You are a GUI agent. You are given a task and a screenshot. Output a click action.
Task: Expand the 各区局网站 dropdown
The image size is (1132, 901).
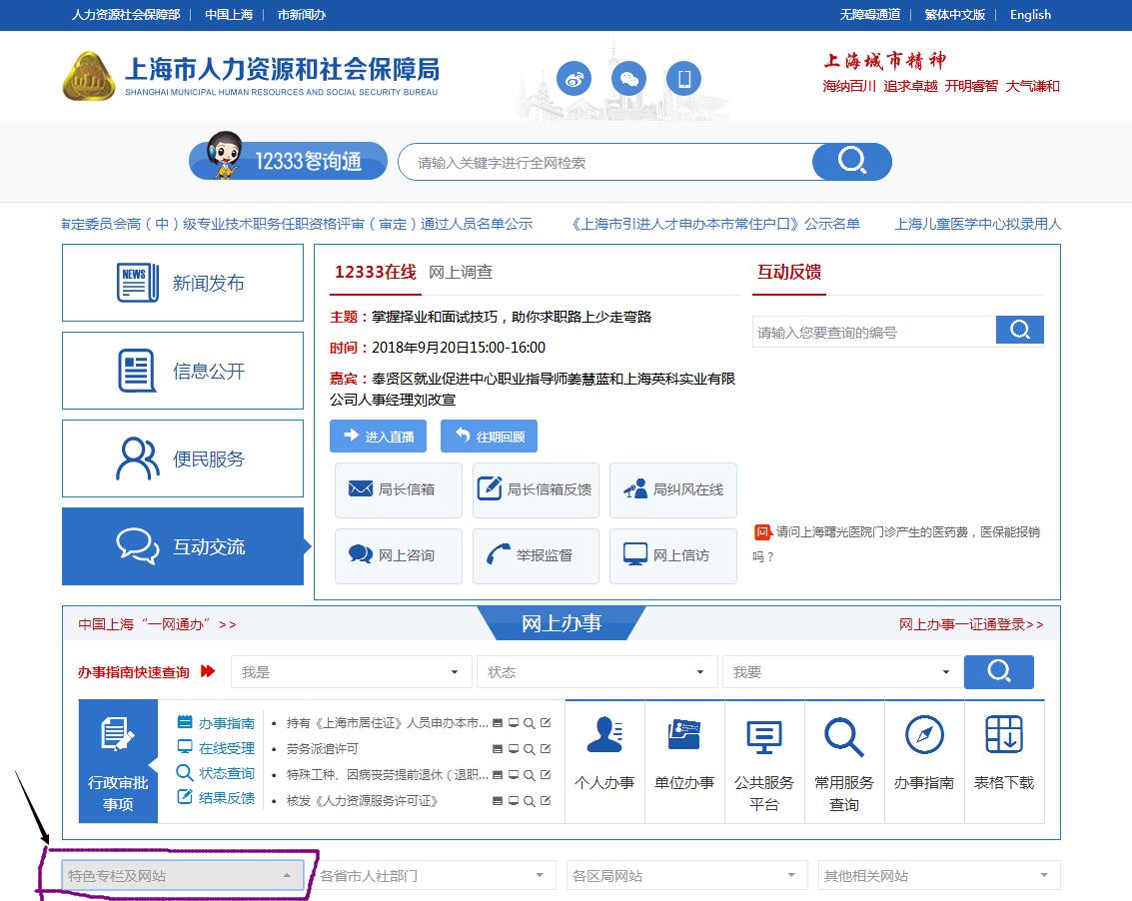(x=685, y=876)
